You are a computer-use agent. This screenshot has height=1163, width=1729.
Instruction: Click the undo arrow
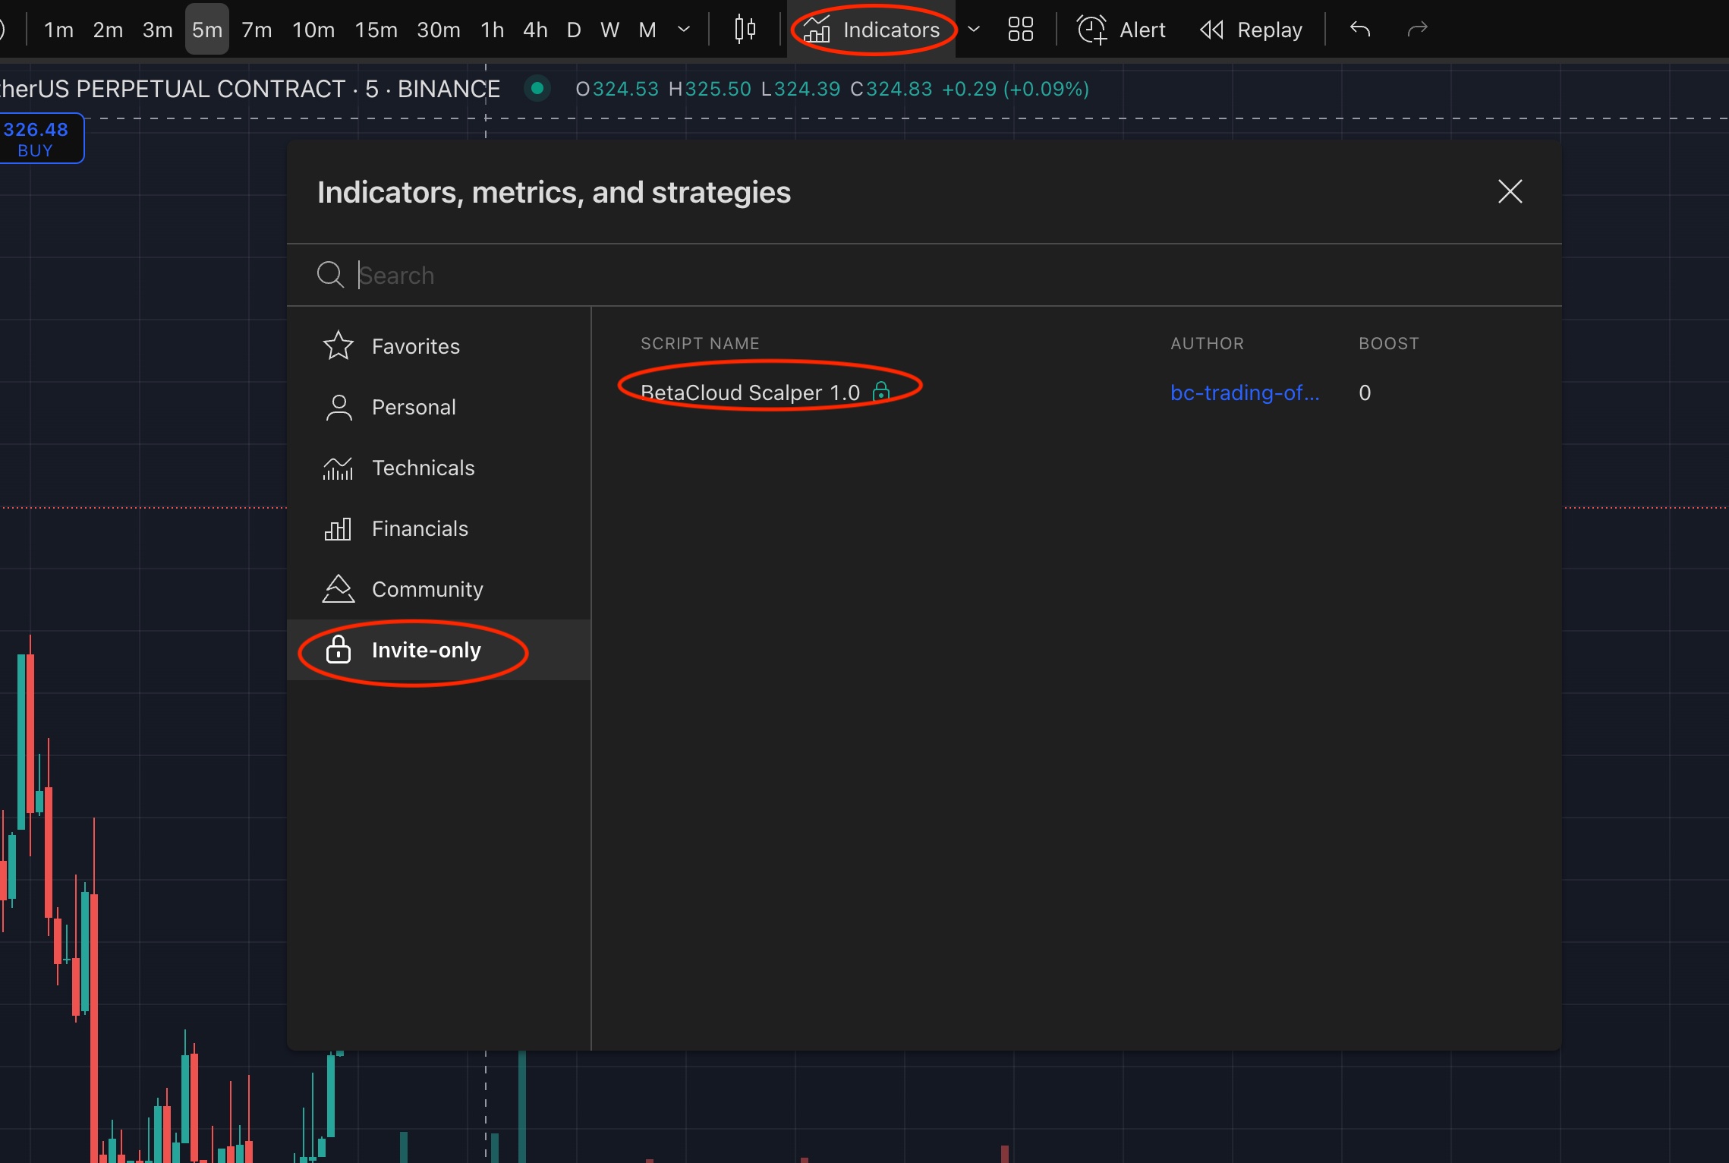click(x=1360, y=30)
